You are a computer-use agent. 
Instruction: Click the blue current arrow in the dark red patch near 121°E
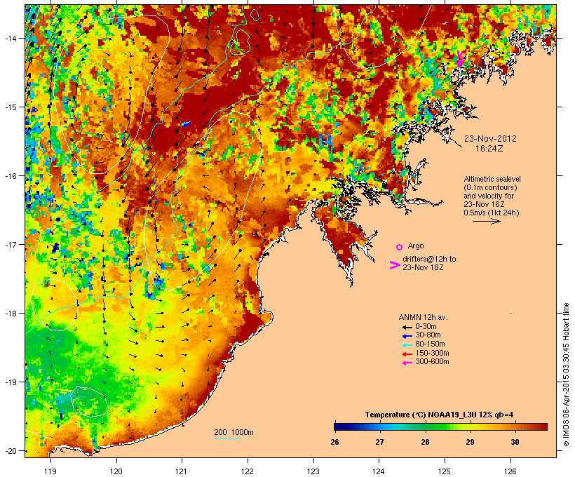tap(187, 124)
